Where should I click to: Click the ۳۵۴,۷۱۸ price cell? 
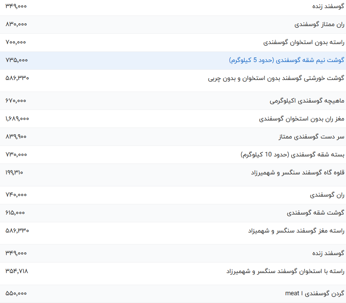[x=17, y=271]
